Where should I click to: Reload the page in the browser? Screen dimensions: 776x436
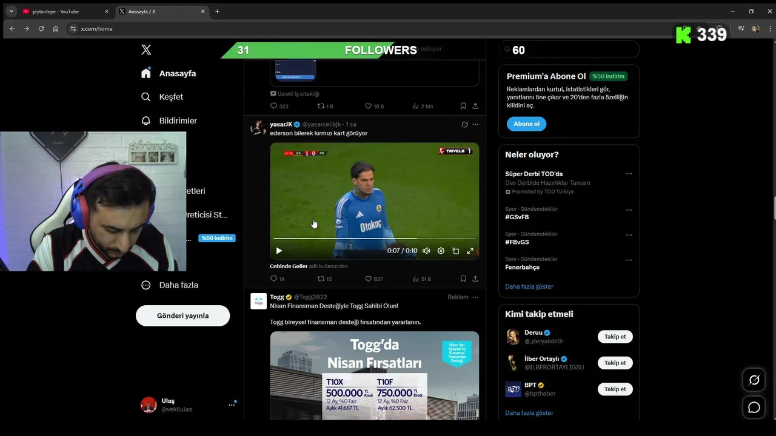click(41, 28)
